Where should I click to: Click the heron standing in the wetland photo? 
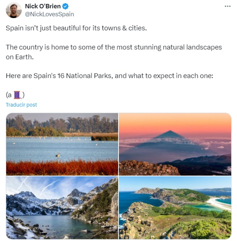[x=58, y=156]
